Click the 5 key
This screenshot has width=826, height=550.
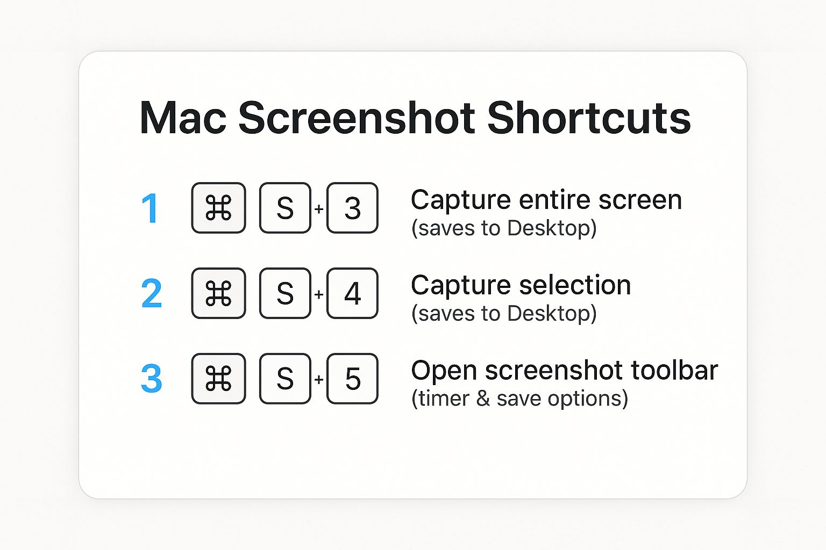coord(352,379)
